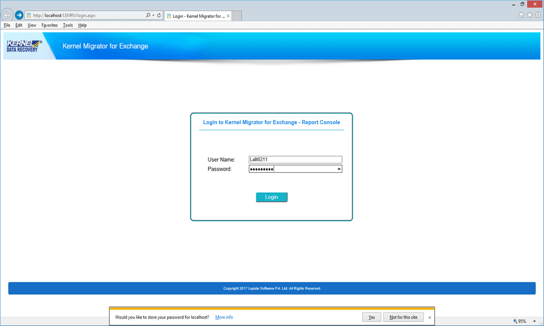Click the browser Back arrow button
Image resolution: width=544 pixels, height=326 pixels.
click(x=7, y=15)
